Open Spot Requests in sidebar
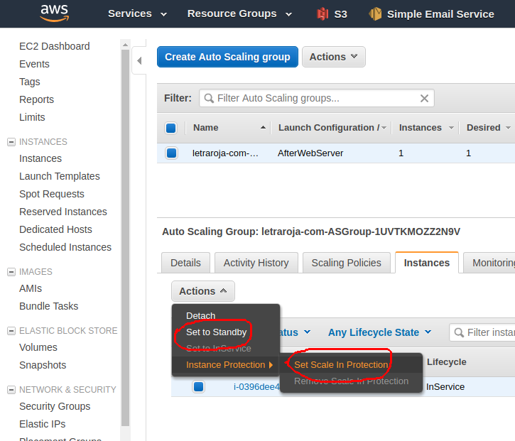Viewport: 515px width, 441px height. (x=52, y=194)
